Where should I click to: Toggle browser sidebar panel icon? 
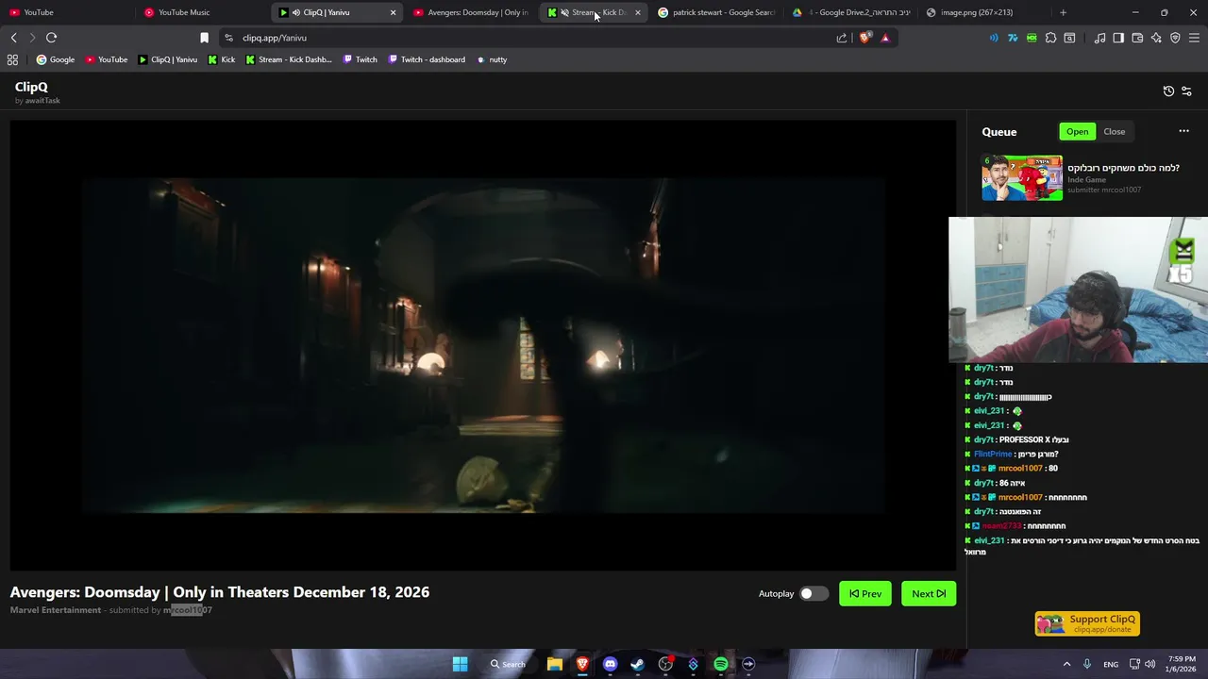pos(1118,38)
